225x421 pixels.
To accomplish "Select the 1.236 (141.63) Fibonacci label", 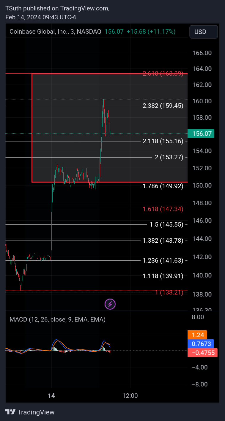I will pos(163,261).
